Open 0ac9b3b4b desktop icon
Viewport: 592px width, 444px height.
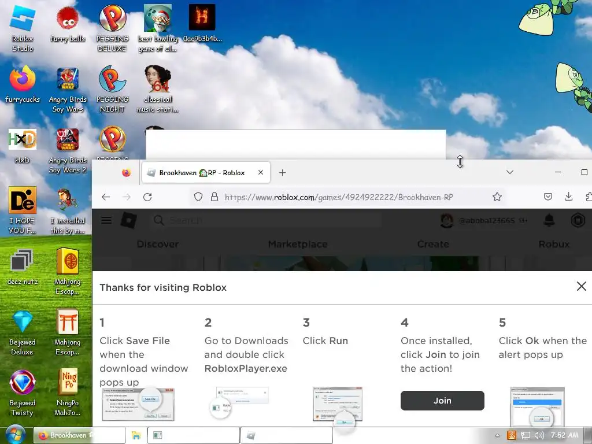[202, 23]
